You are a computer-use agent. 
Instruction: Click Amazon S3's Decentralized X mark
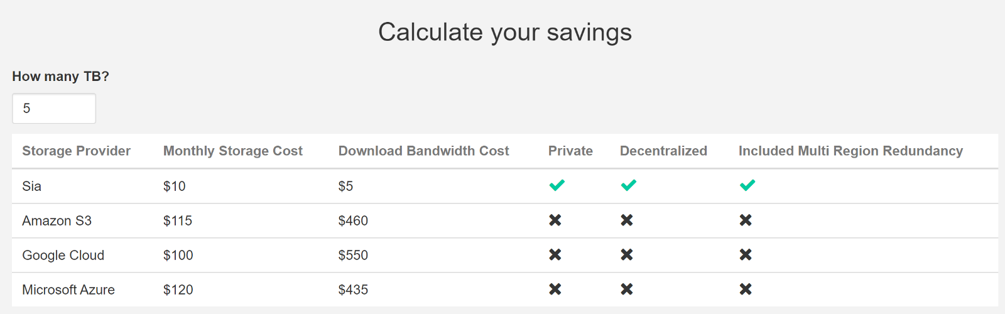coord(627,220)
